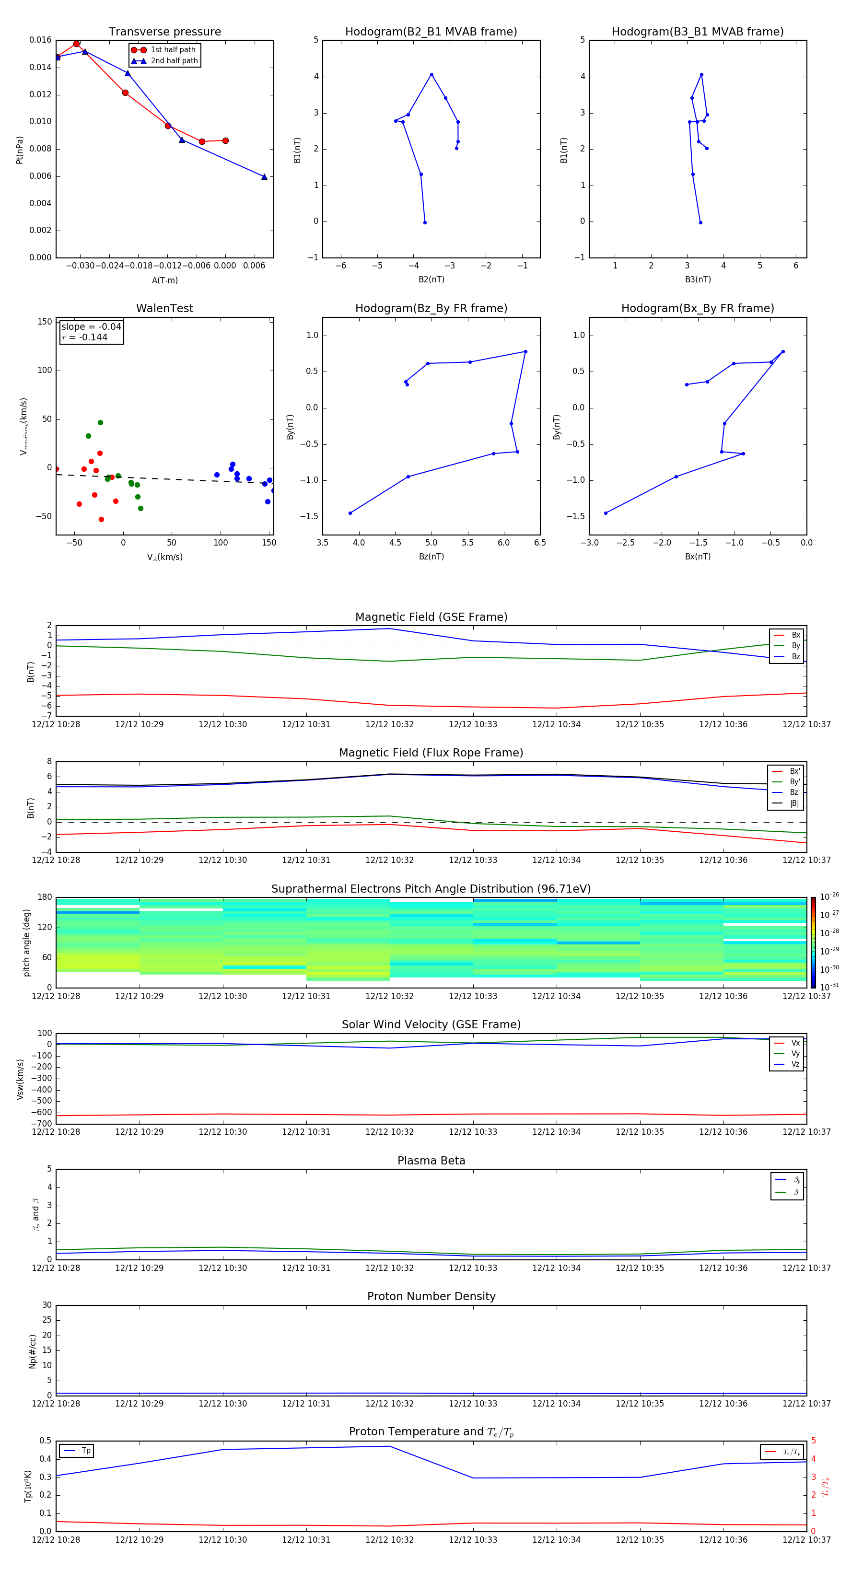The image size is (863, 1582).
Task: Click the 'WalenTest' plot title
Action: (x=164, y=308)
